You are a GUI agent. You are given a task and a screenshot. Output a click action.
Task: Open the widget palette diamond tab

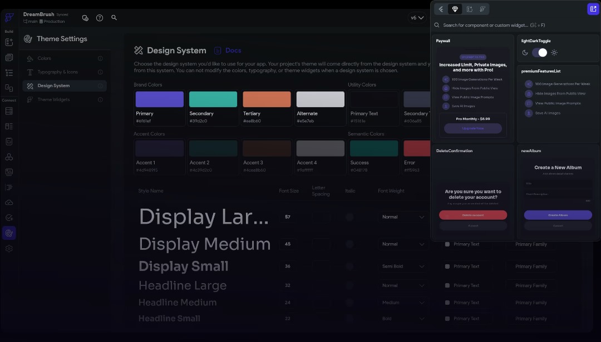point(455,9)
